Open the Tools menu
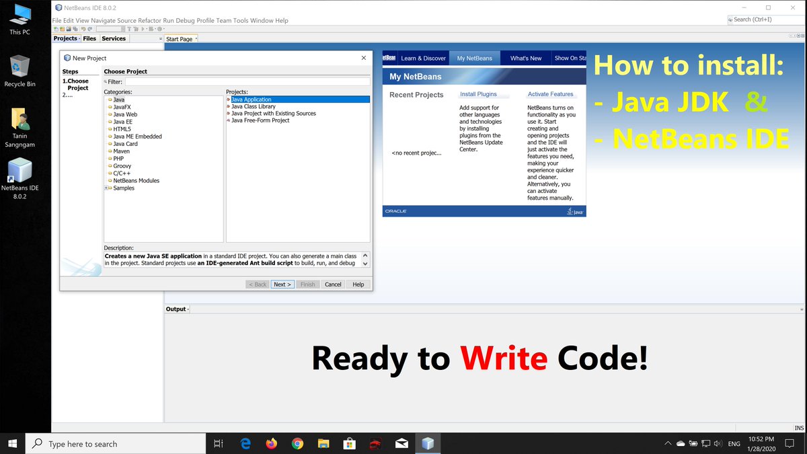Viewport: 807px width, 454px height. click(241, 20)
